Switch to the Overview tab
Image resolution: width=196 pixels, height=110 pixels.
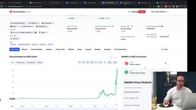click(14, 50)
